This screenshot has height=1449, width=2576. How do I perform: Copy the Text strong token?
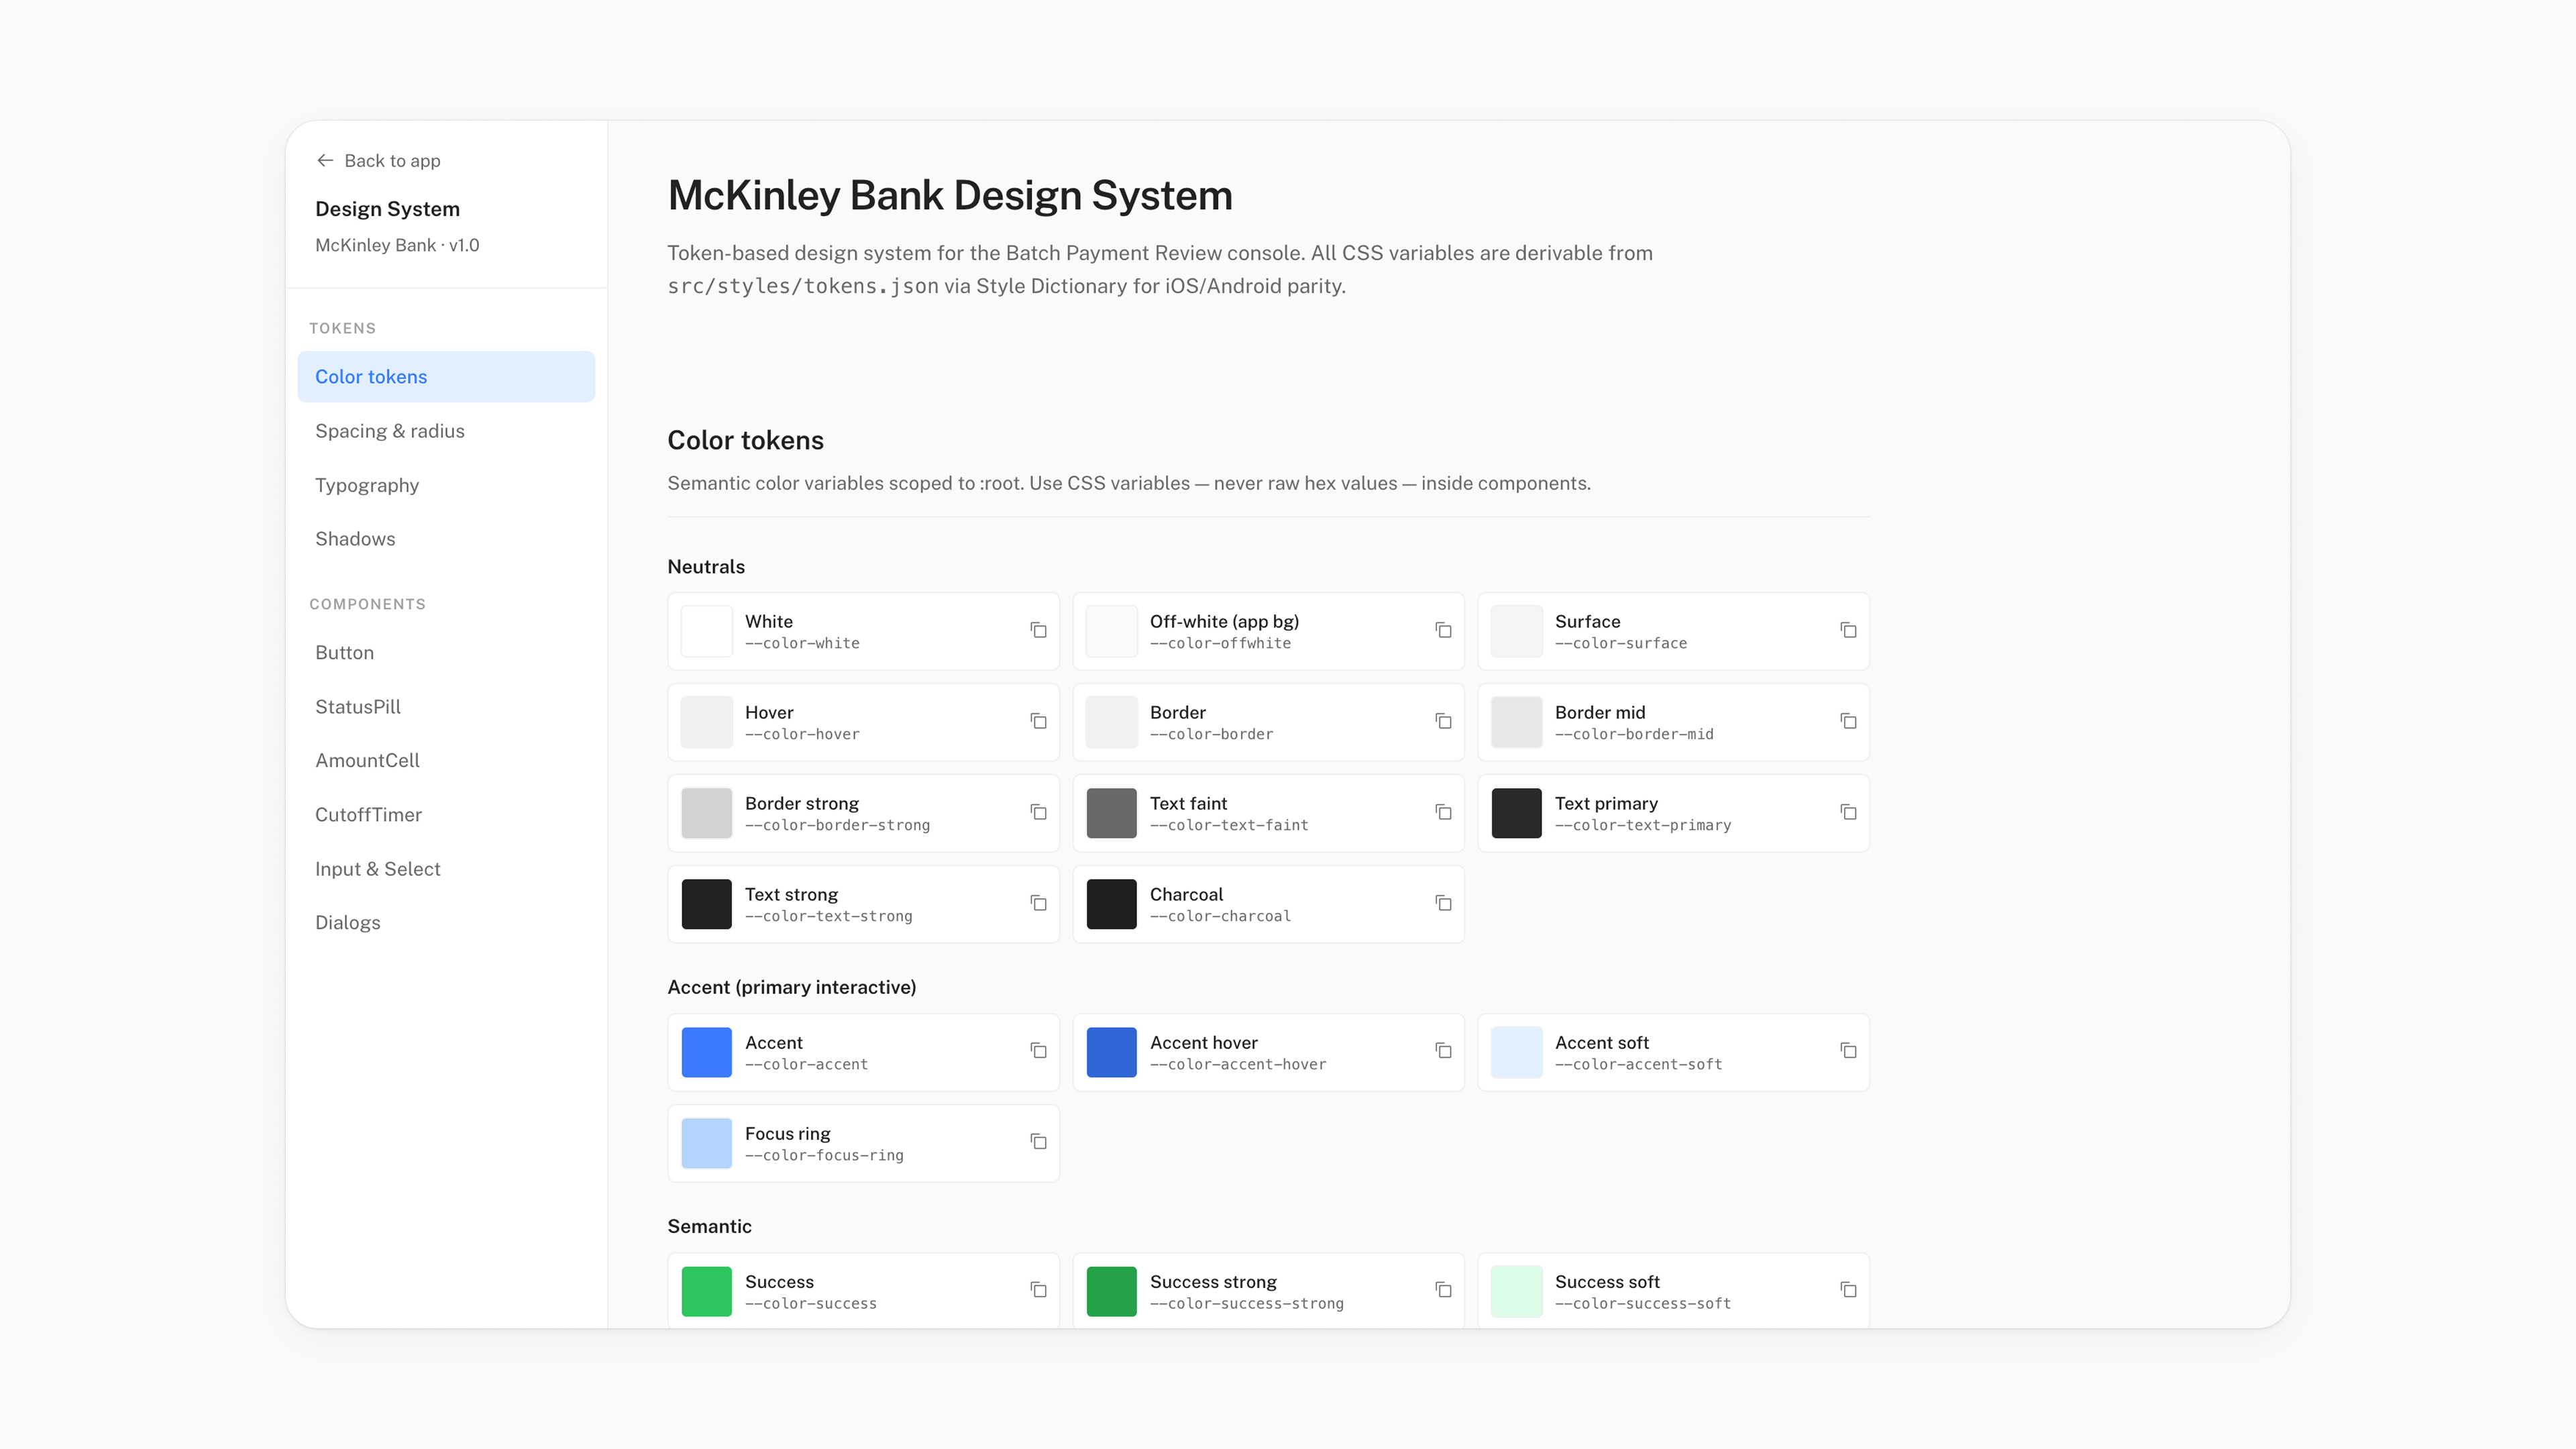click(x=1038, y=903)
